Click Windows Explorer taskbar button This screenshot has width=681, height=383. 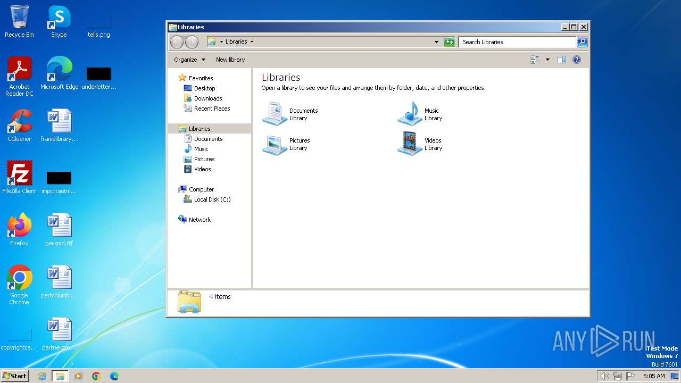60,376
